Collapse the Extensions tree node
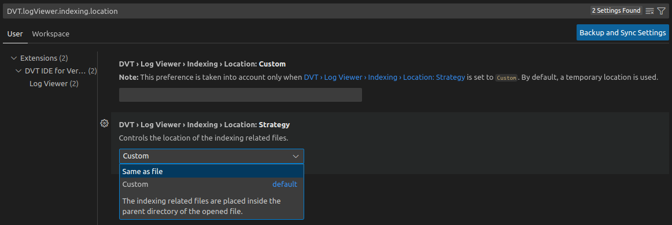This screenshot has height=225, width=672. 14,58
